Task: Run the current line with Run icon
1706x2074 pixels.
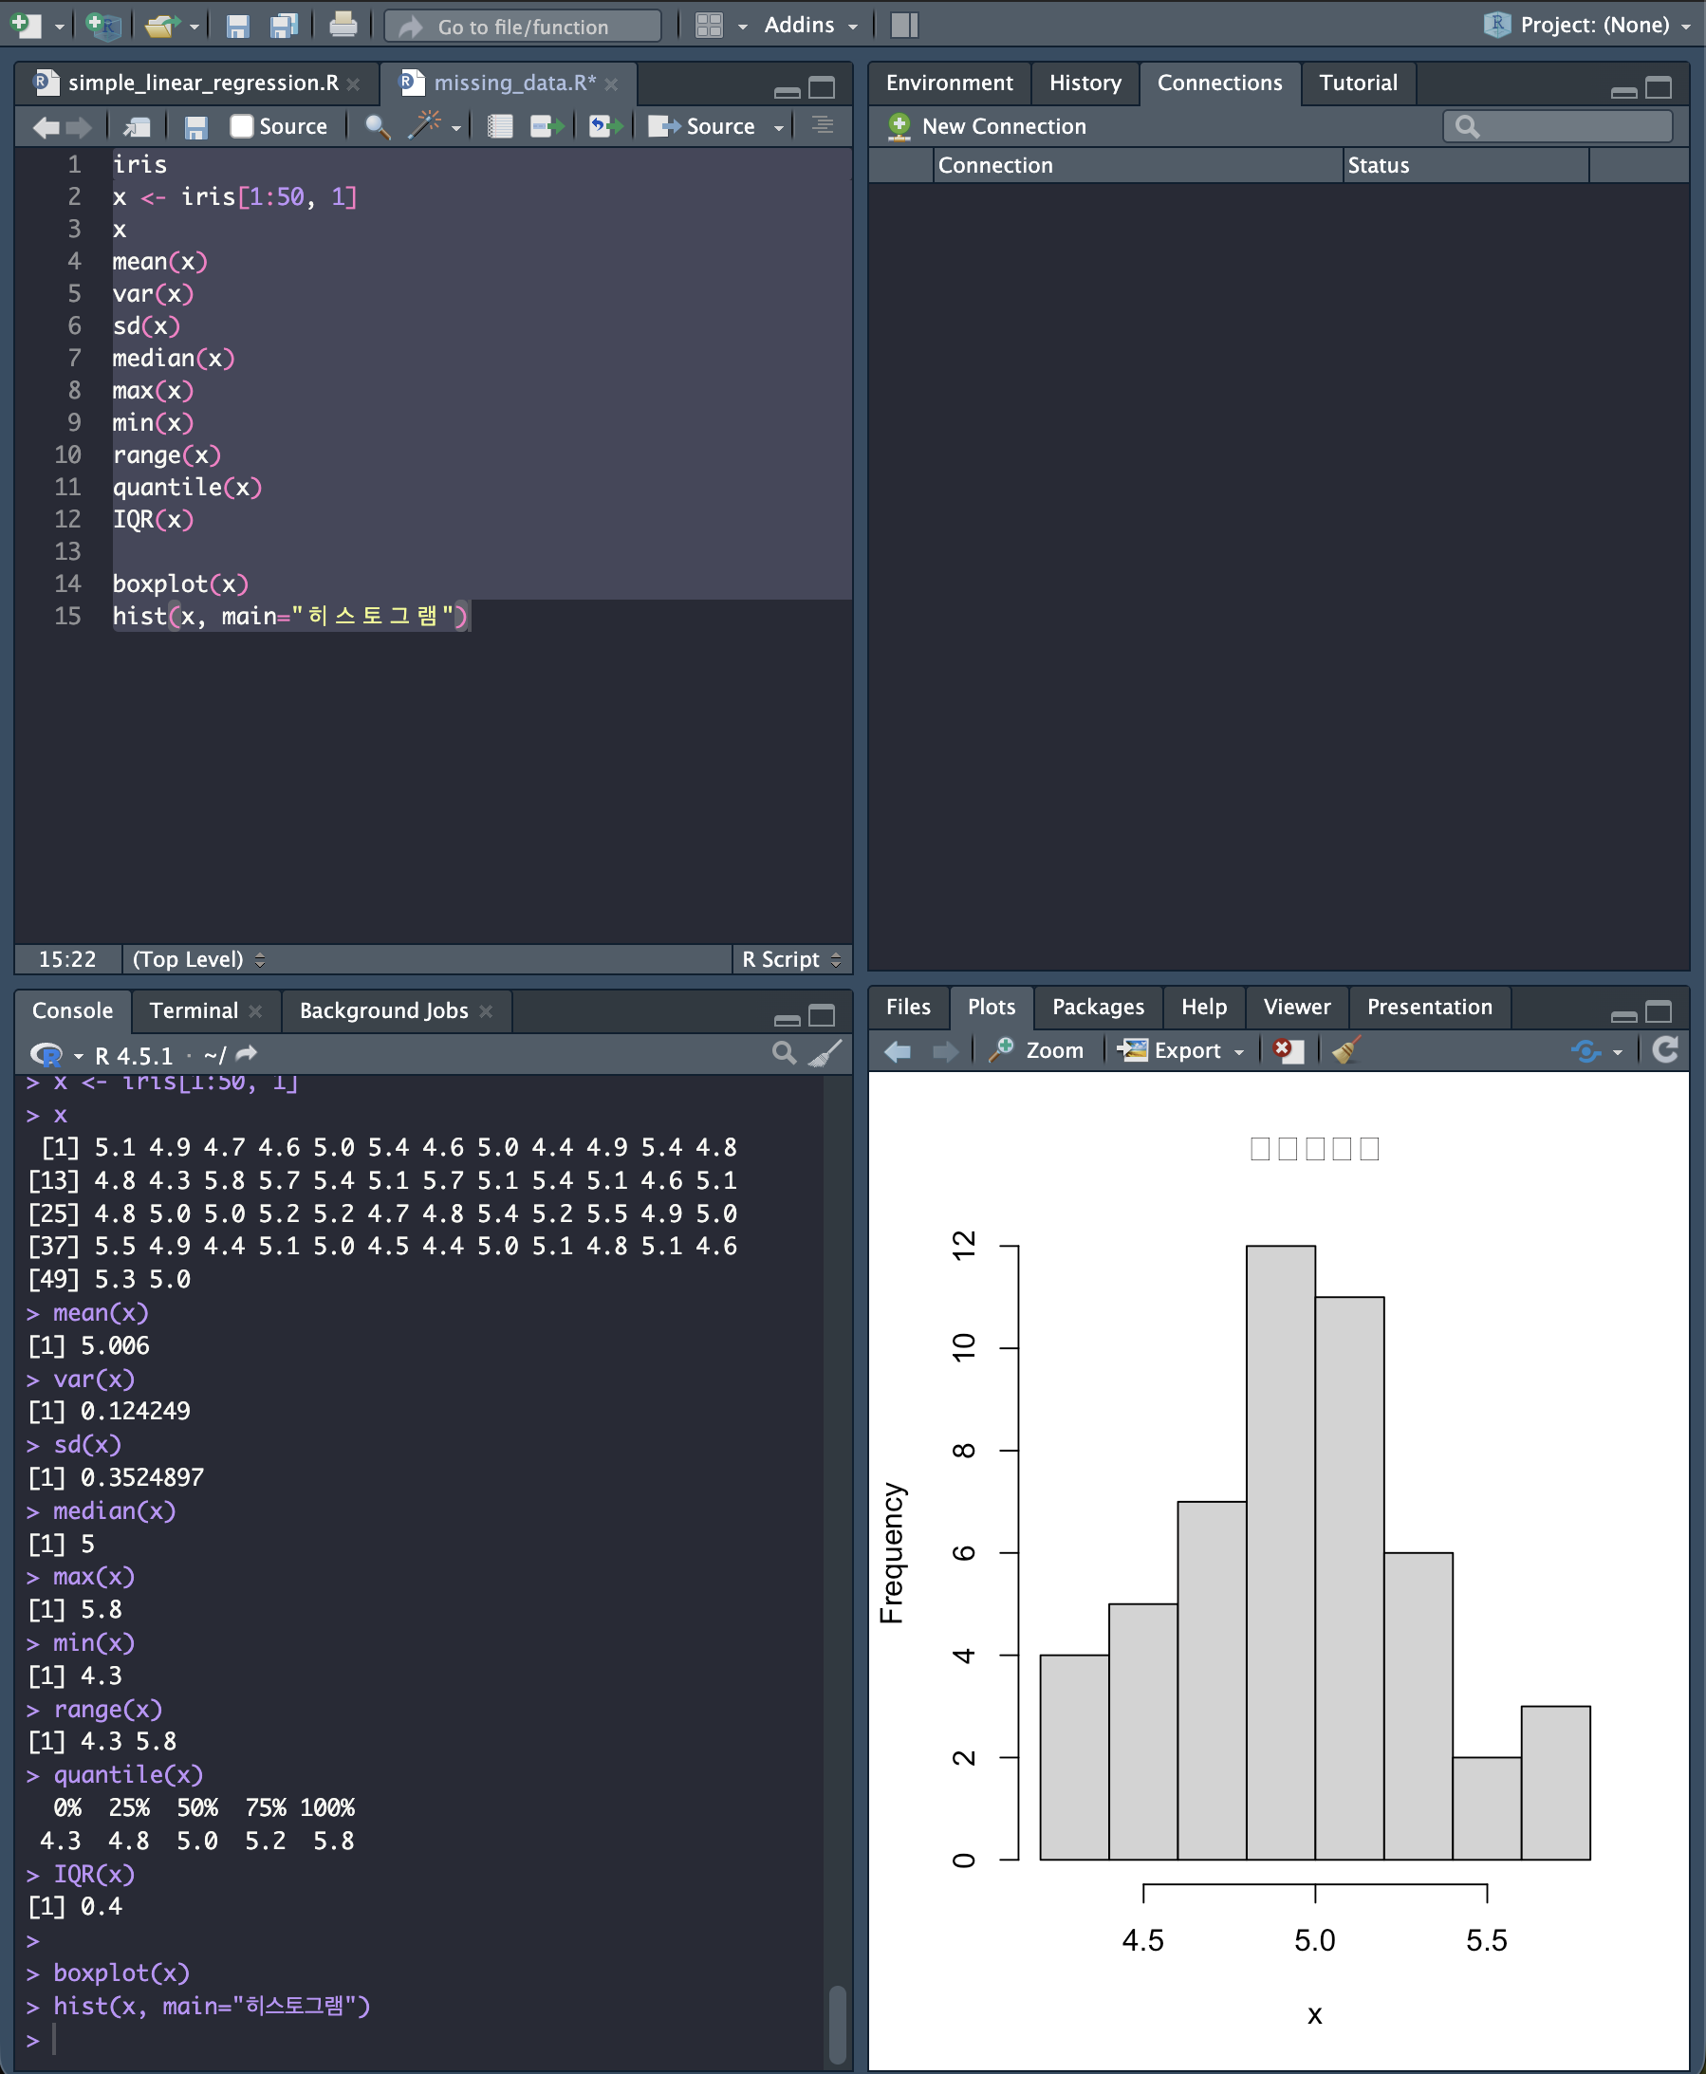Action: [x=547, y=127]
